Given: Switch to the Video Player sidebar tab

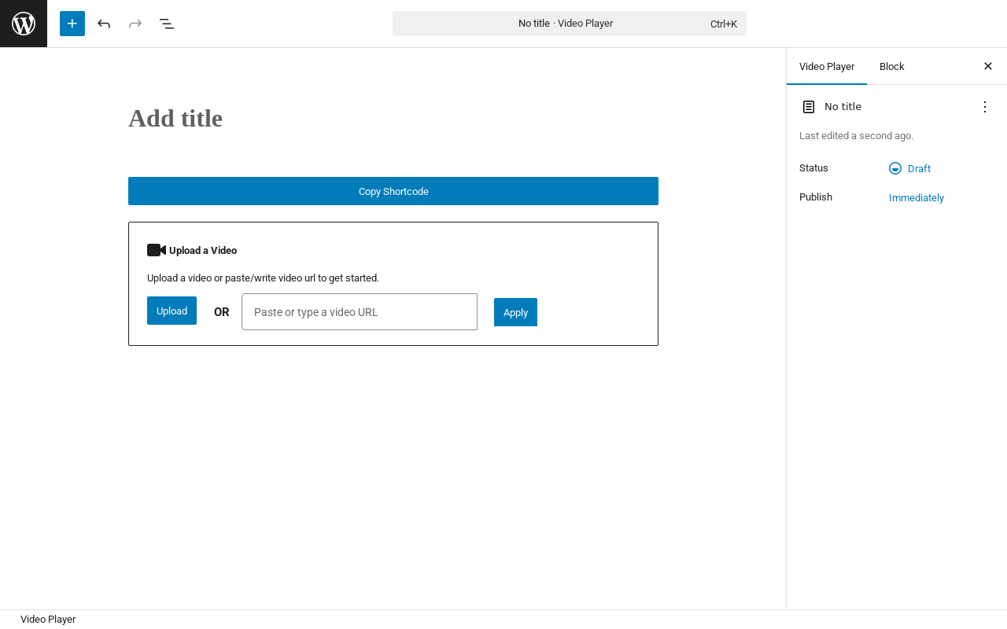Looking at the screenshot, I should tap(827, 67).
